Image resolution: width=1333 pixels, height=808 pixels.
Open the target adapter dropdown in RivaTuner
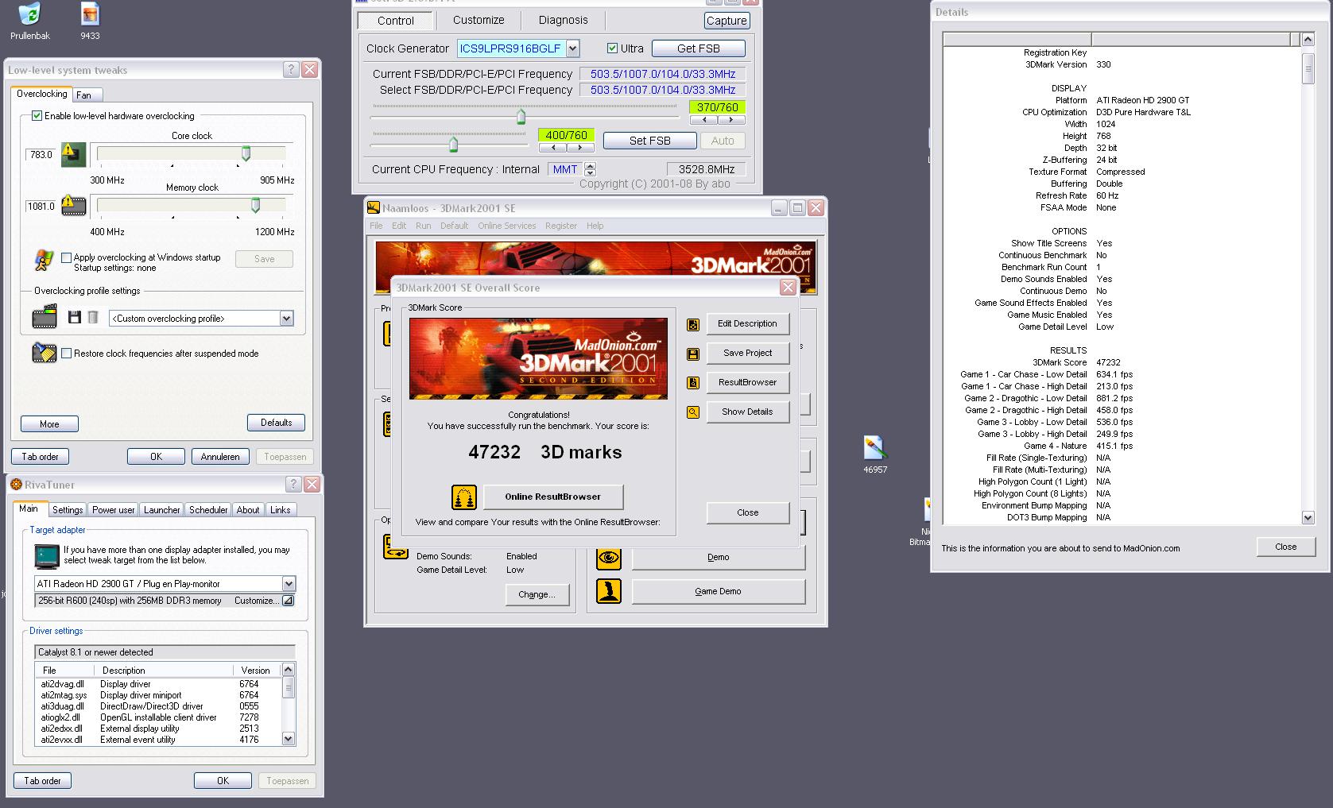tap(289, 584)
